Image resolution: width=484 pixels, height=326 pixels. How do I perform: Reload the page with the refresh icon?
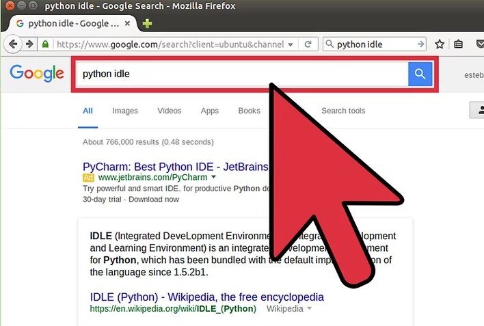click(308, 44)
